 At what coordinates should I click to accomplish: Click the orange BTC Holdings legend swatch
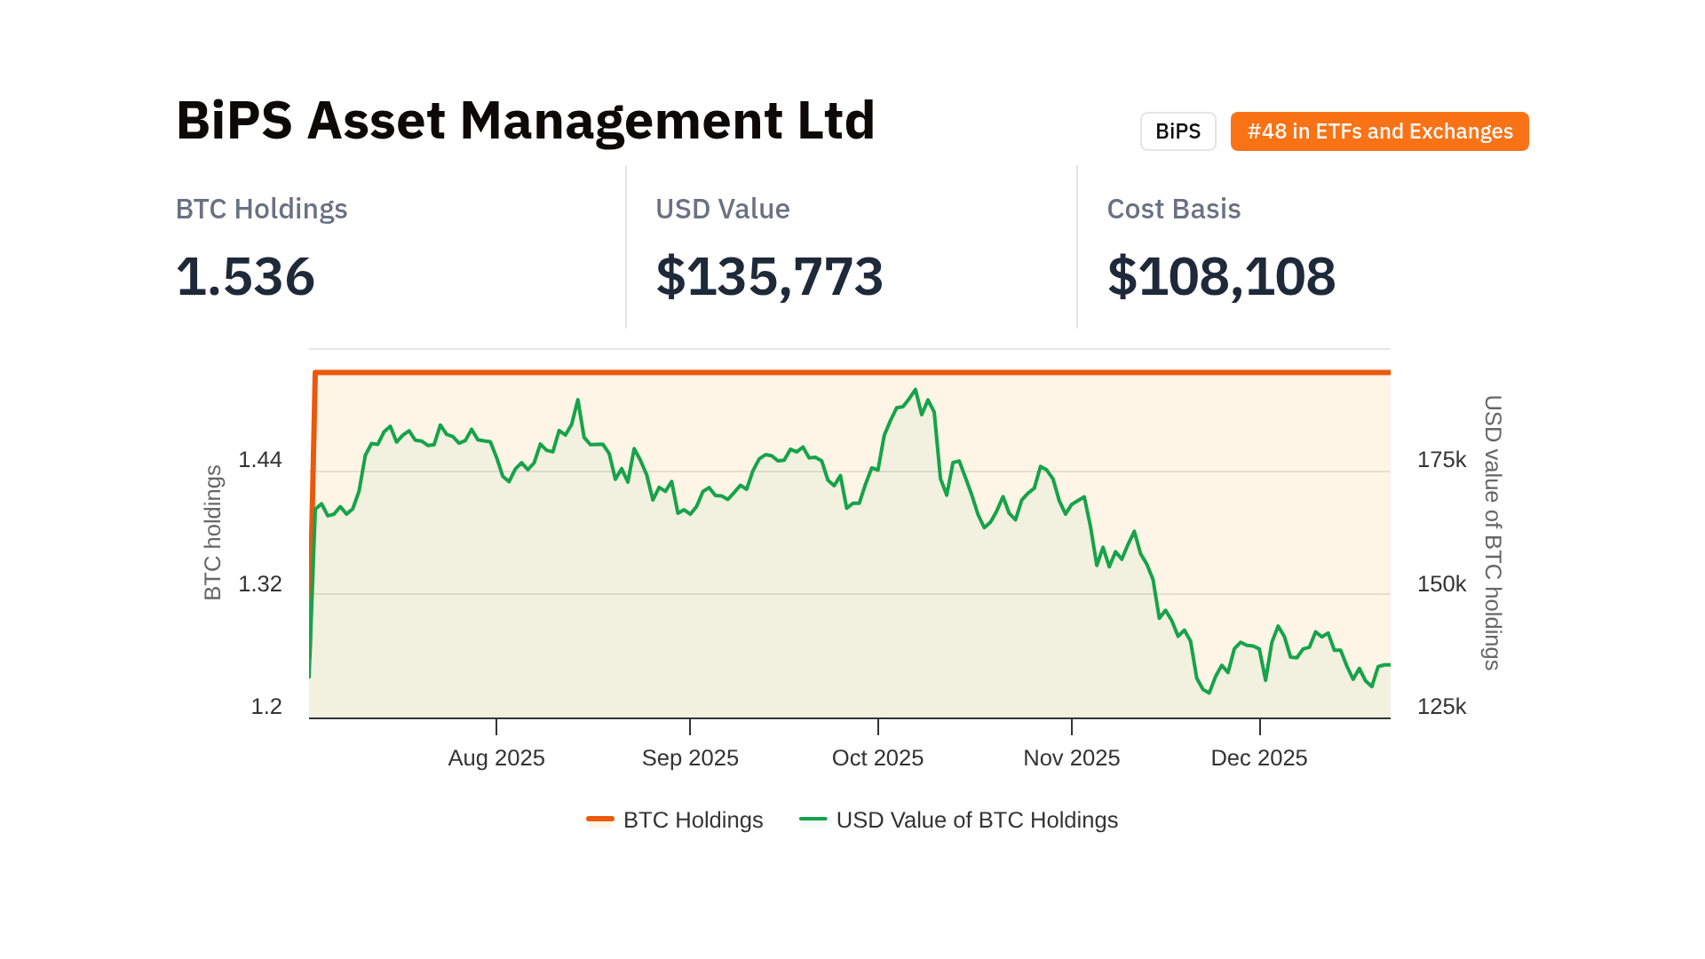(x=600, y=819)
